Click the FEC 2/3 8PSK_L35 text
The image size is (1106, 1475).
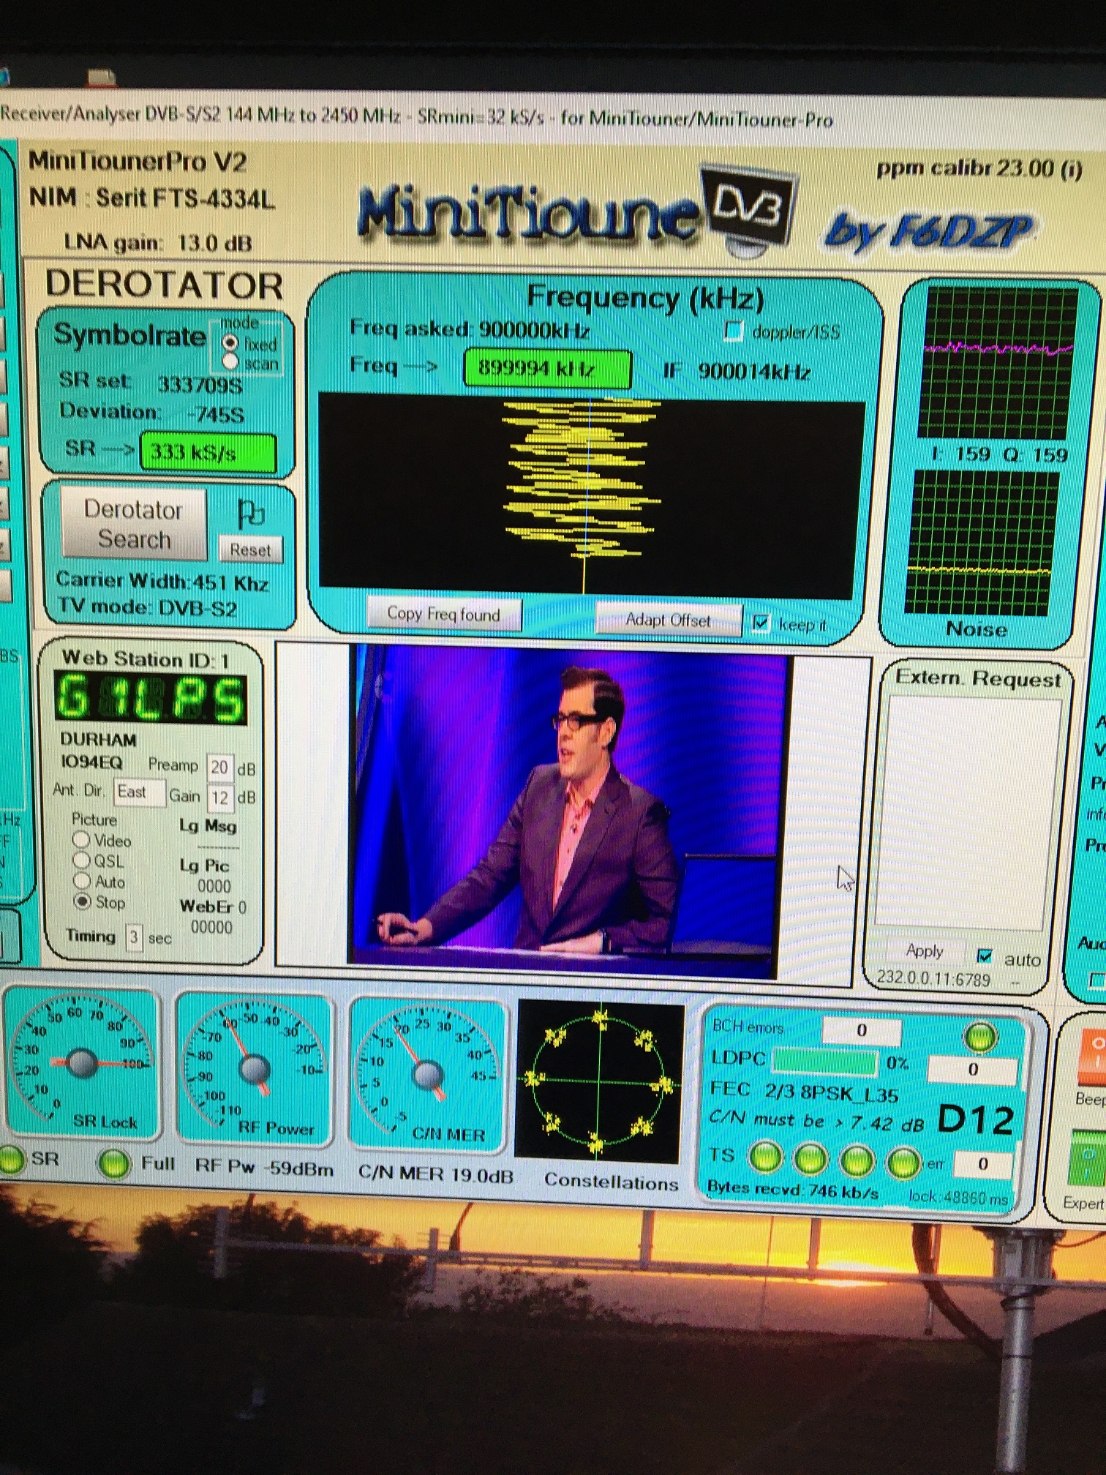[804, 1092]
